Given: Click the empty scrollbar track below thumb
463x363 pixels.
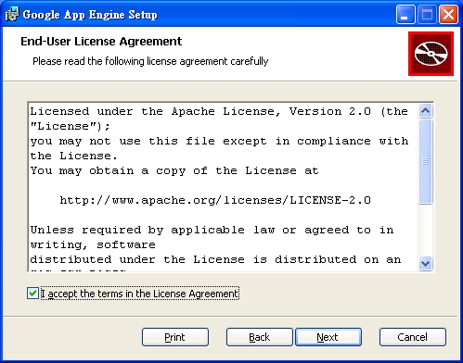Looking at the screenshot, I should [x=426, y=231].
